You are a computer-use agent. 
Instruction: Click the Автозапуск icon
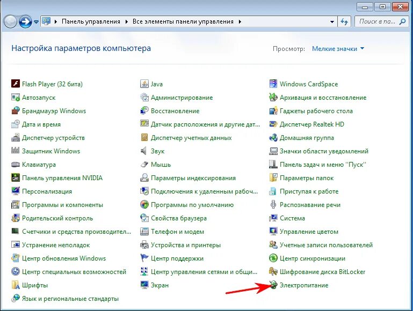[16, 97]
